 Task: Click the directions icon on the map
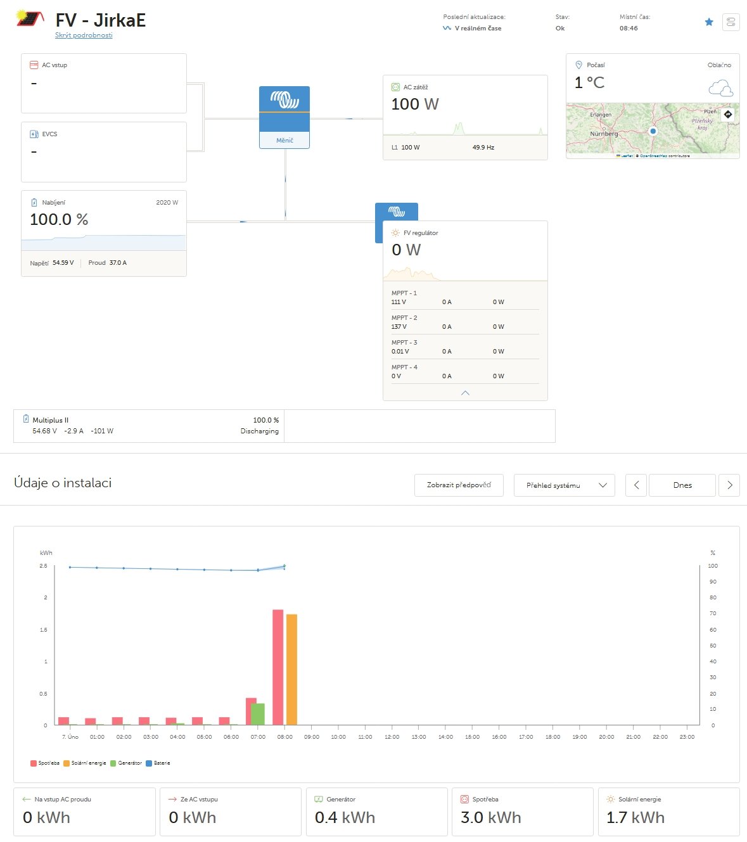pos(728,115)
